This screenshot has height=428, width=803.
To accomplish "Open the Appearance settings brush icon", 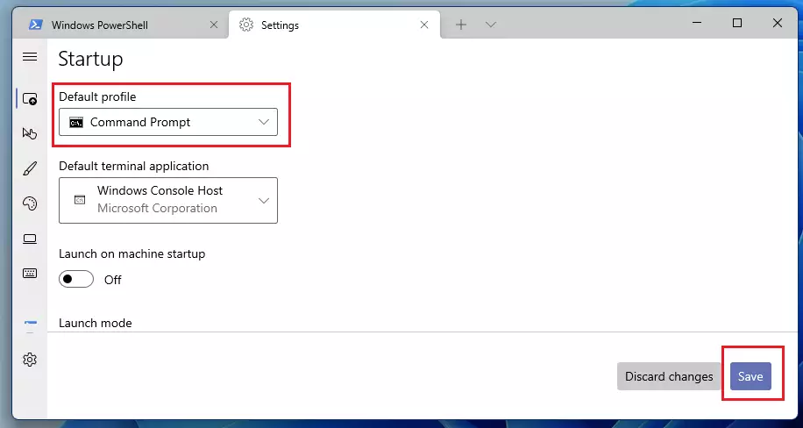I will coord(30,168).
